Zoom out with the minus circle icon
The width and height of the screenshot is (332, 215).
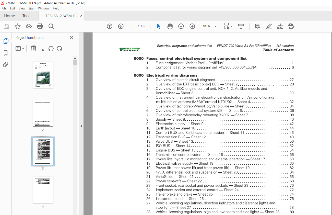pyautogui.click(x=181, y=26)
